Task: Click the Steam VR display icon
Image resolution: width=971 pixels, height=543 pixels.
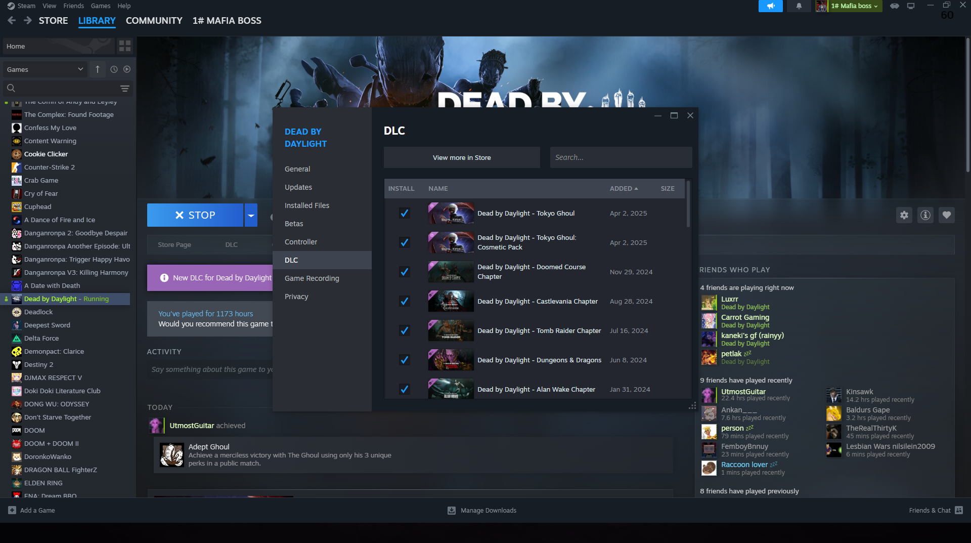Action: 911,6
